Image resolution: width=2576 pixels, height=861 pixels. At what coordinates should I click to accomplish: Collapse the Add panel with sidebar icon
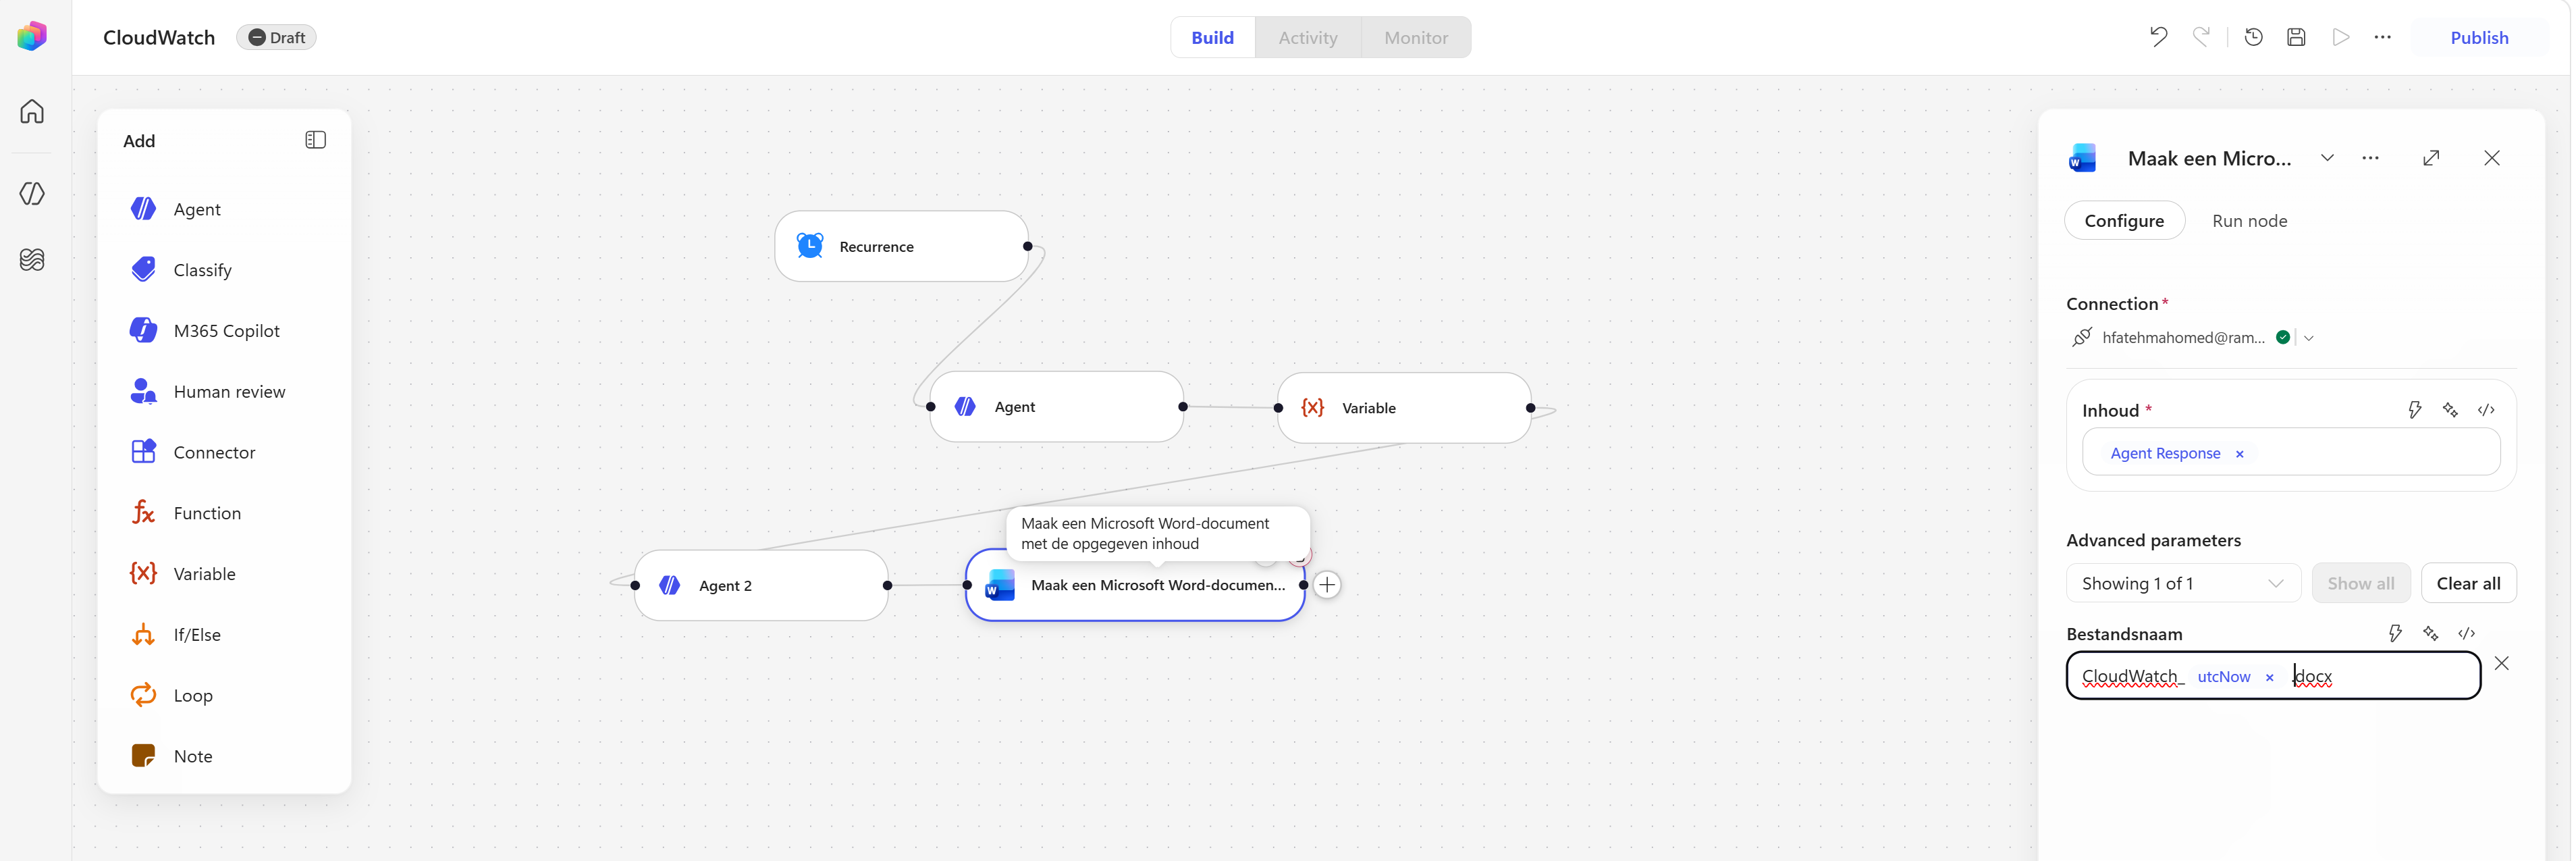coord(315,140)
